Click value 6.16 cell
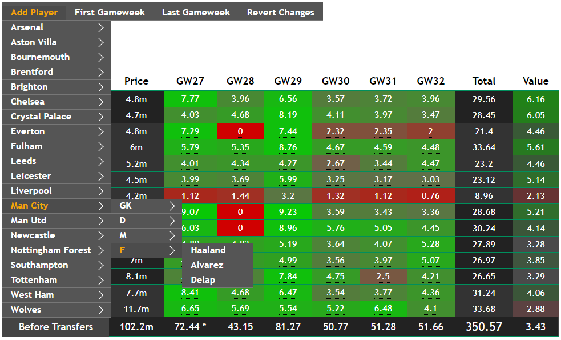Screen dimensions: 561x340 point(536,99)
